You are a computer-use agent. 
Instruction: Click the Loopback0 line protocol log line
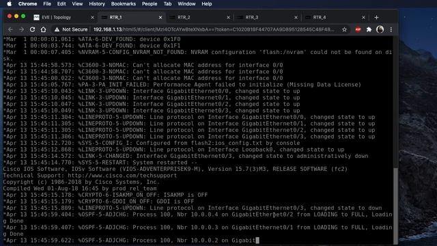[173, 150]
